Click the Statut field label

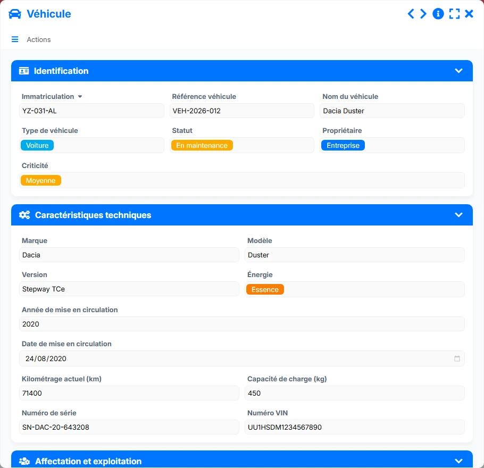pyautogui.click(x=182, y=131)
